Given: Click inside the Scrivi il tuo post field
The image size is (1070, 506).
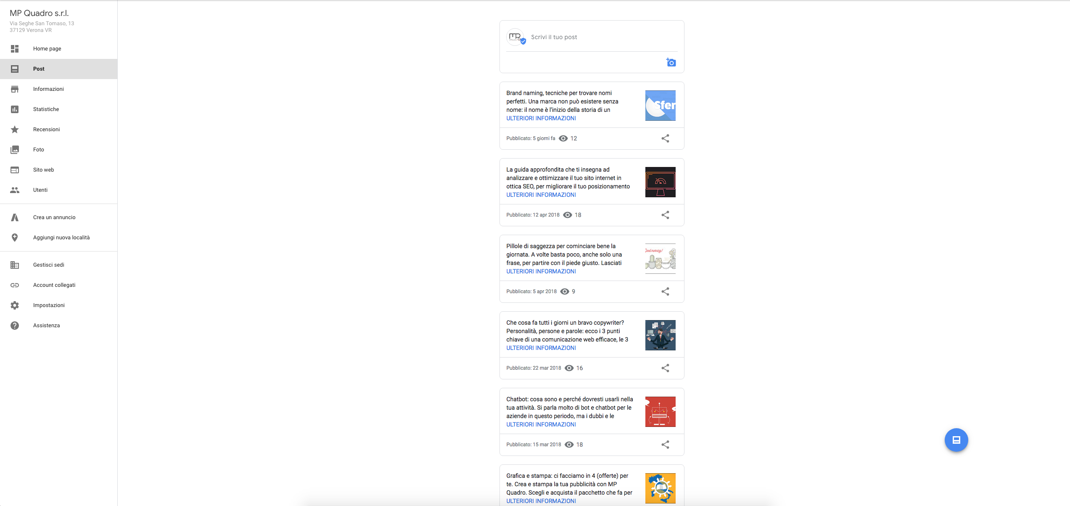Looking at the screenshot, I should pyautogui.click(x=604, y=37).
